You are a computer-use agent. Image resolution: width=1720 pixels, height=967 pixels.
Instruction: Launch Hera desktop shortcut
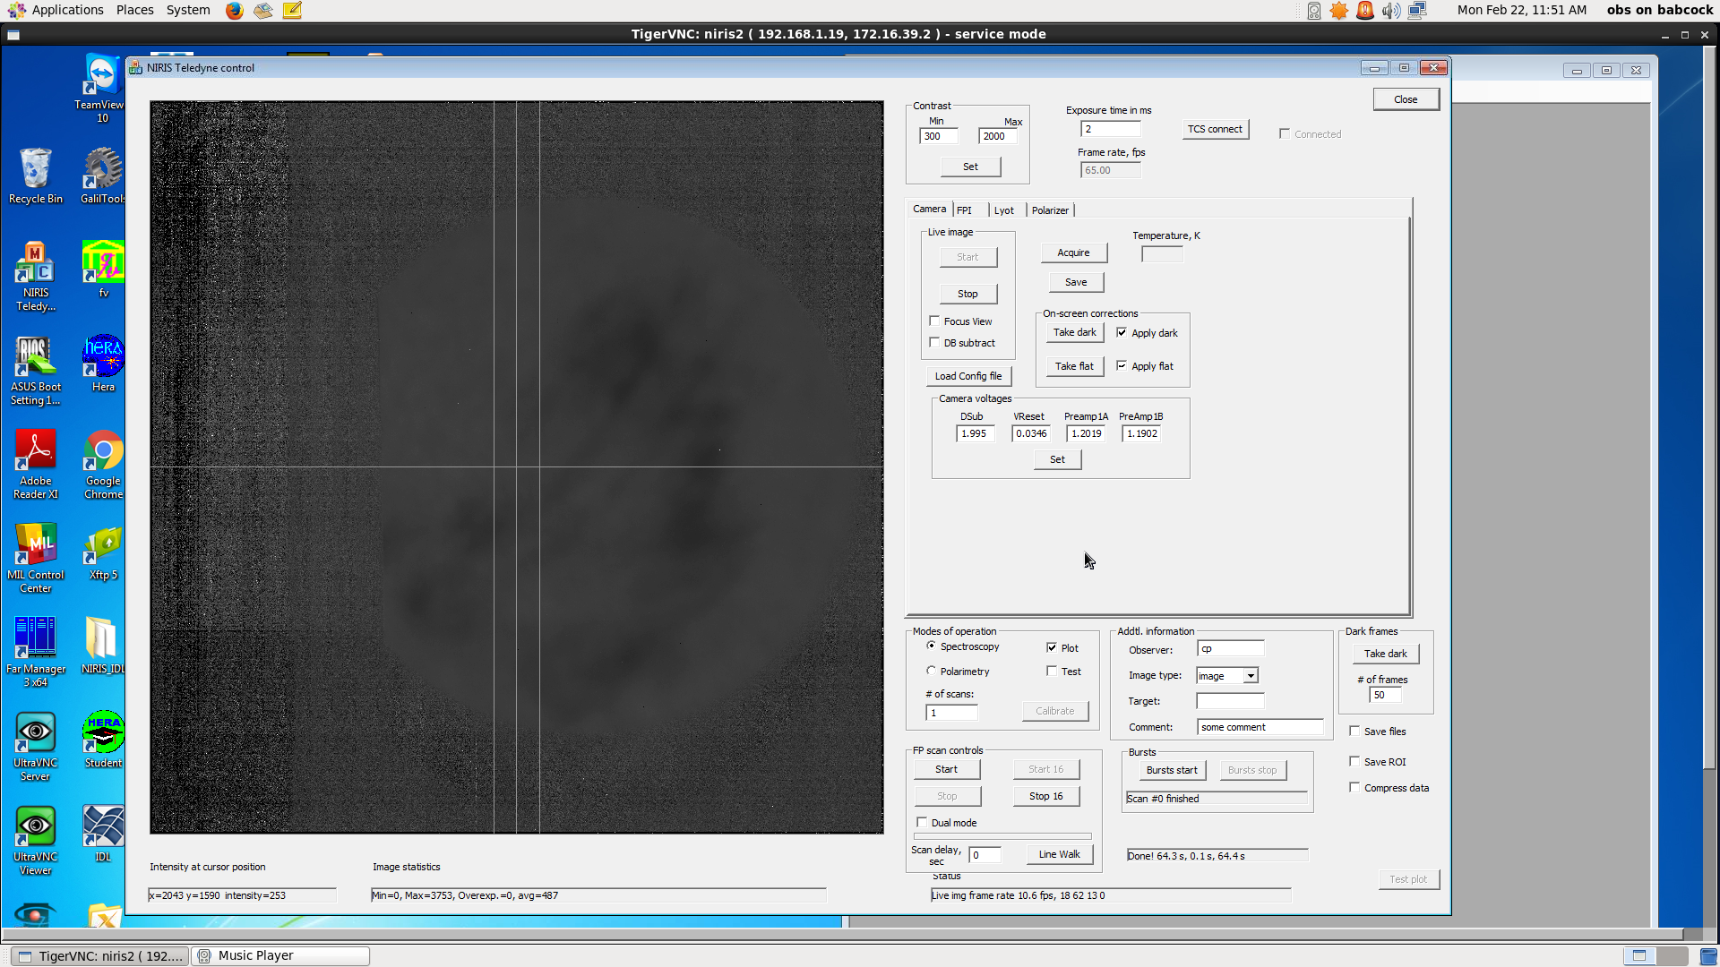coord(103,364)
